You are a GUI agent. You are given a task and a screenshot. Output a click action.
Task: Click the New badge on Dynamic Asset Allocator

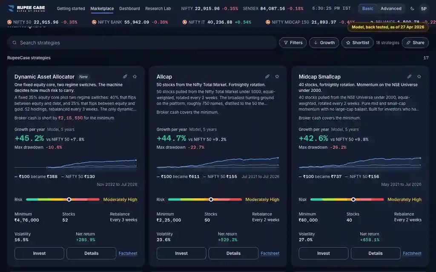point(83,77)
